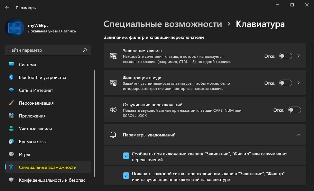Select Конфиденциальность и безопасность item

[48, 180]
